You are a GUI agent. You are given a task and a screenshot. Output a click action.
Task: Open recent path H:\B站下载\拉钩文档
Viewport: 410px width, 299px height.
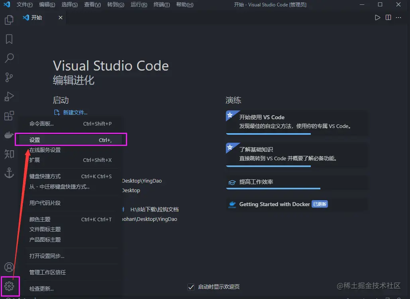click(x=154, y=210)
